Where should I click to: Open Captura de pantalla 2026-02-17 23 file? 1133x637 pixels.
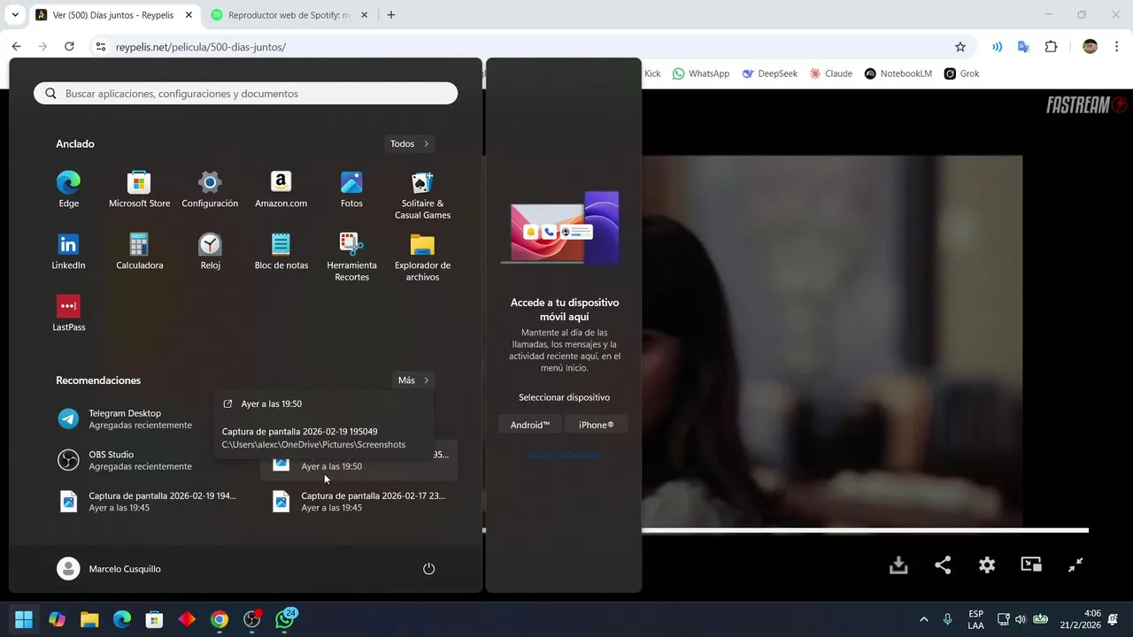359,502
